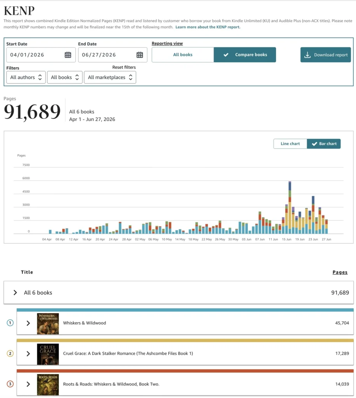Screen dimensions: 356x398
Task: Open the Whiskers & Wildwood cover thumbnail
Action: coord(48,324)
